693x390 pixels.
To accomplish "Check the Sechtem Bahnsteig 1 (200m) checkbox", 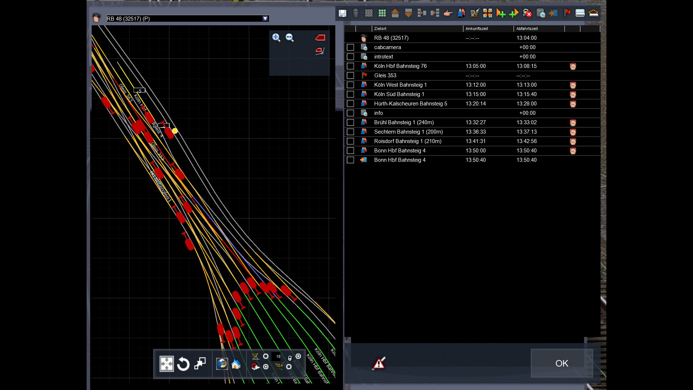I will pyautogui.click(x=350, y=132).
